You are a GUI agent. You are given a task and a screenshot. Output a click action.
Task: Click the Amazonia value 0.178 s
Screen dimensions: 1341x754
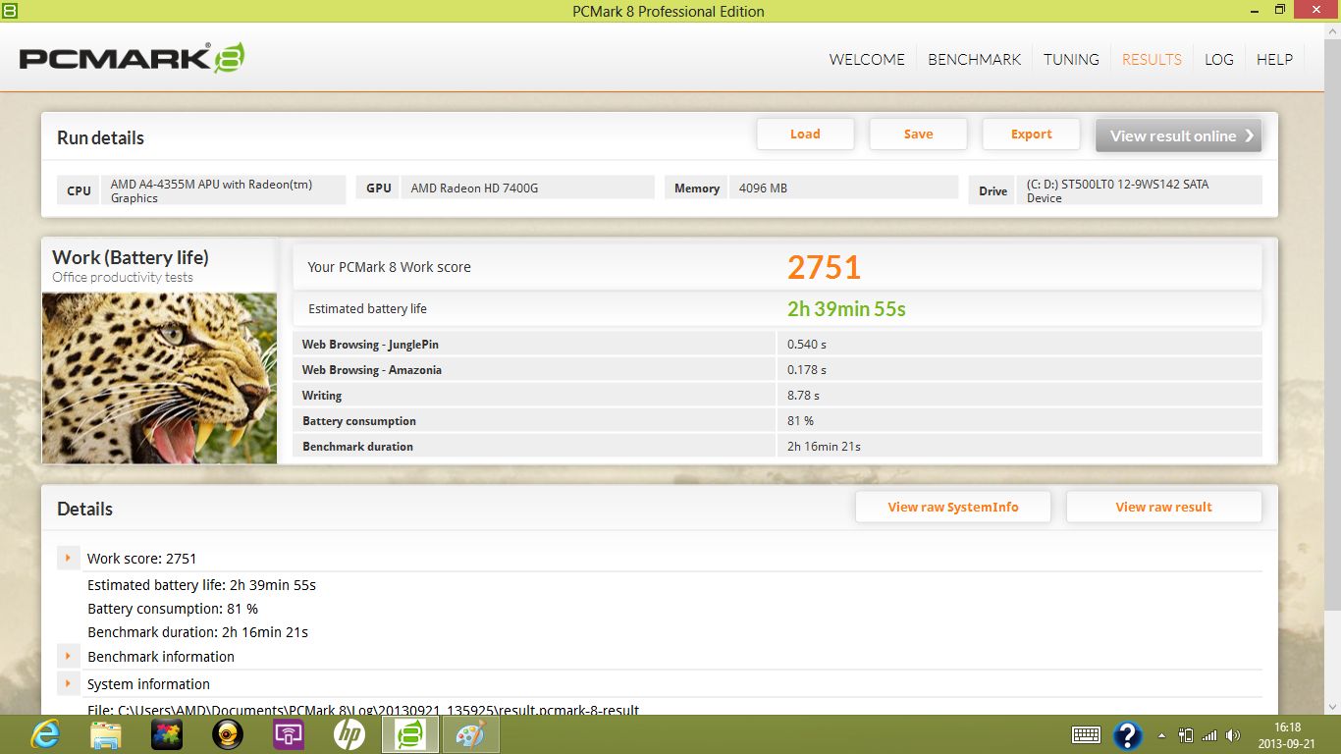[807, 370]
